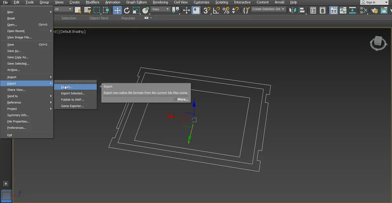
Task: Expand the Import submenu
Action: click(x=51, y=77)
